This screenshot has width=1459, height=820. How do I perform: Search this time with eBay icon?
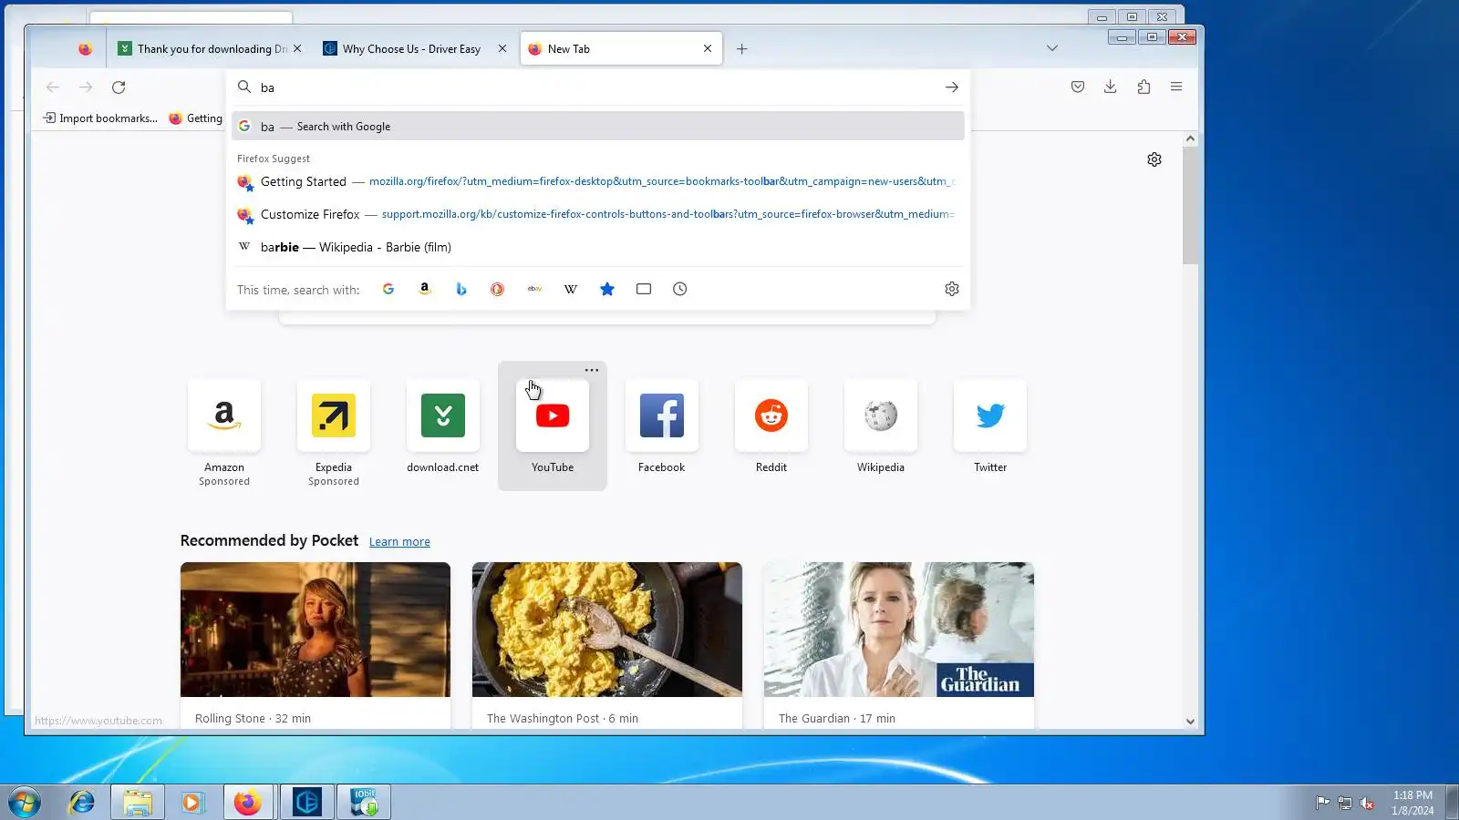click(534, 289)
